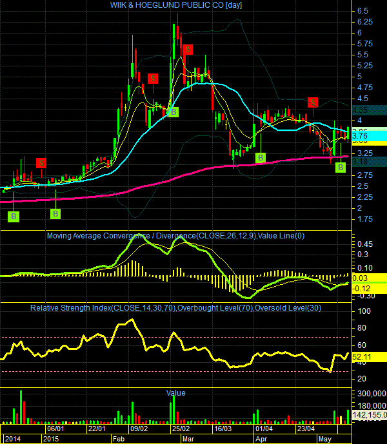Select the red S sell marker above the April 23/04 candles

pos(313,102)
